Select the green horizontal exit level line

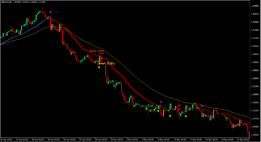[x=158, y=106]
